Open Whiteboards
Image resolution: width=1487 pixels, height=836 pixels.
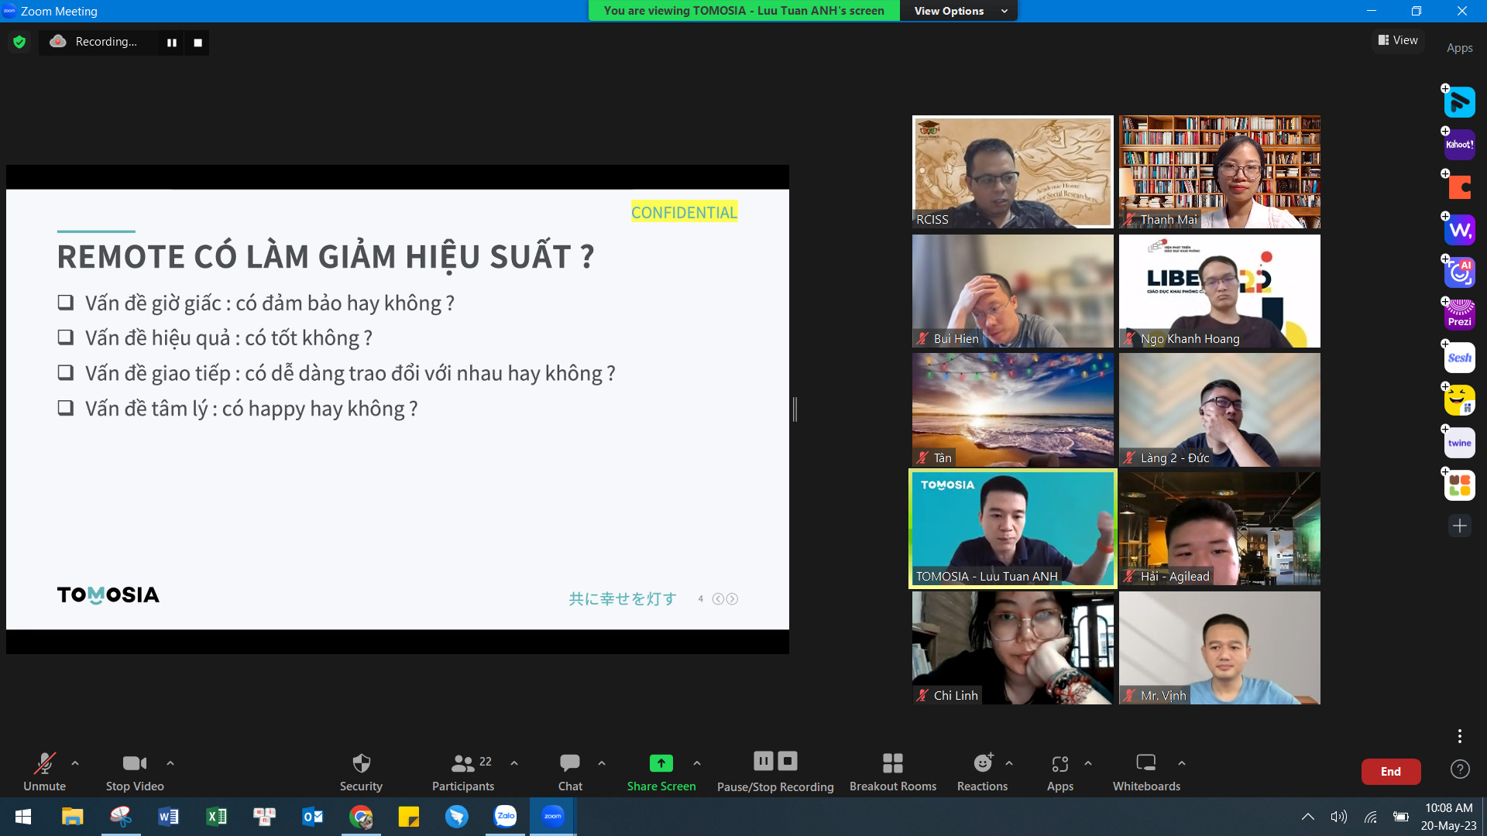point(1146,772)
